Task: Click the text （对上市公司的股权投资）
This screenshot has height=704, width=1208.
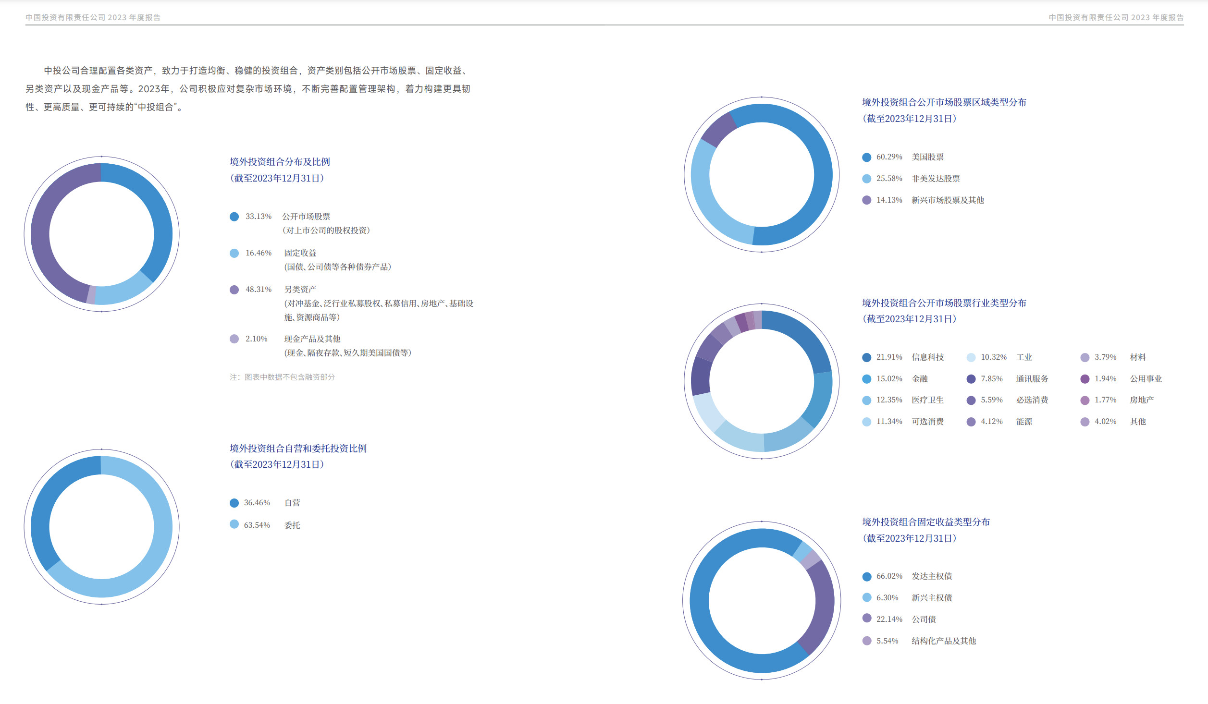Action: 327,231
